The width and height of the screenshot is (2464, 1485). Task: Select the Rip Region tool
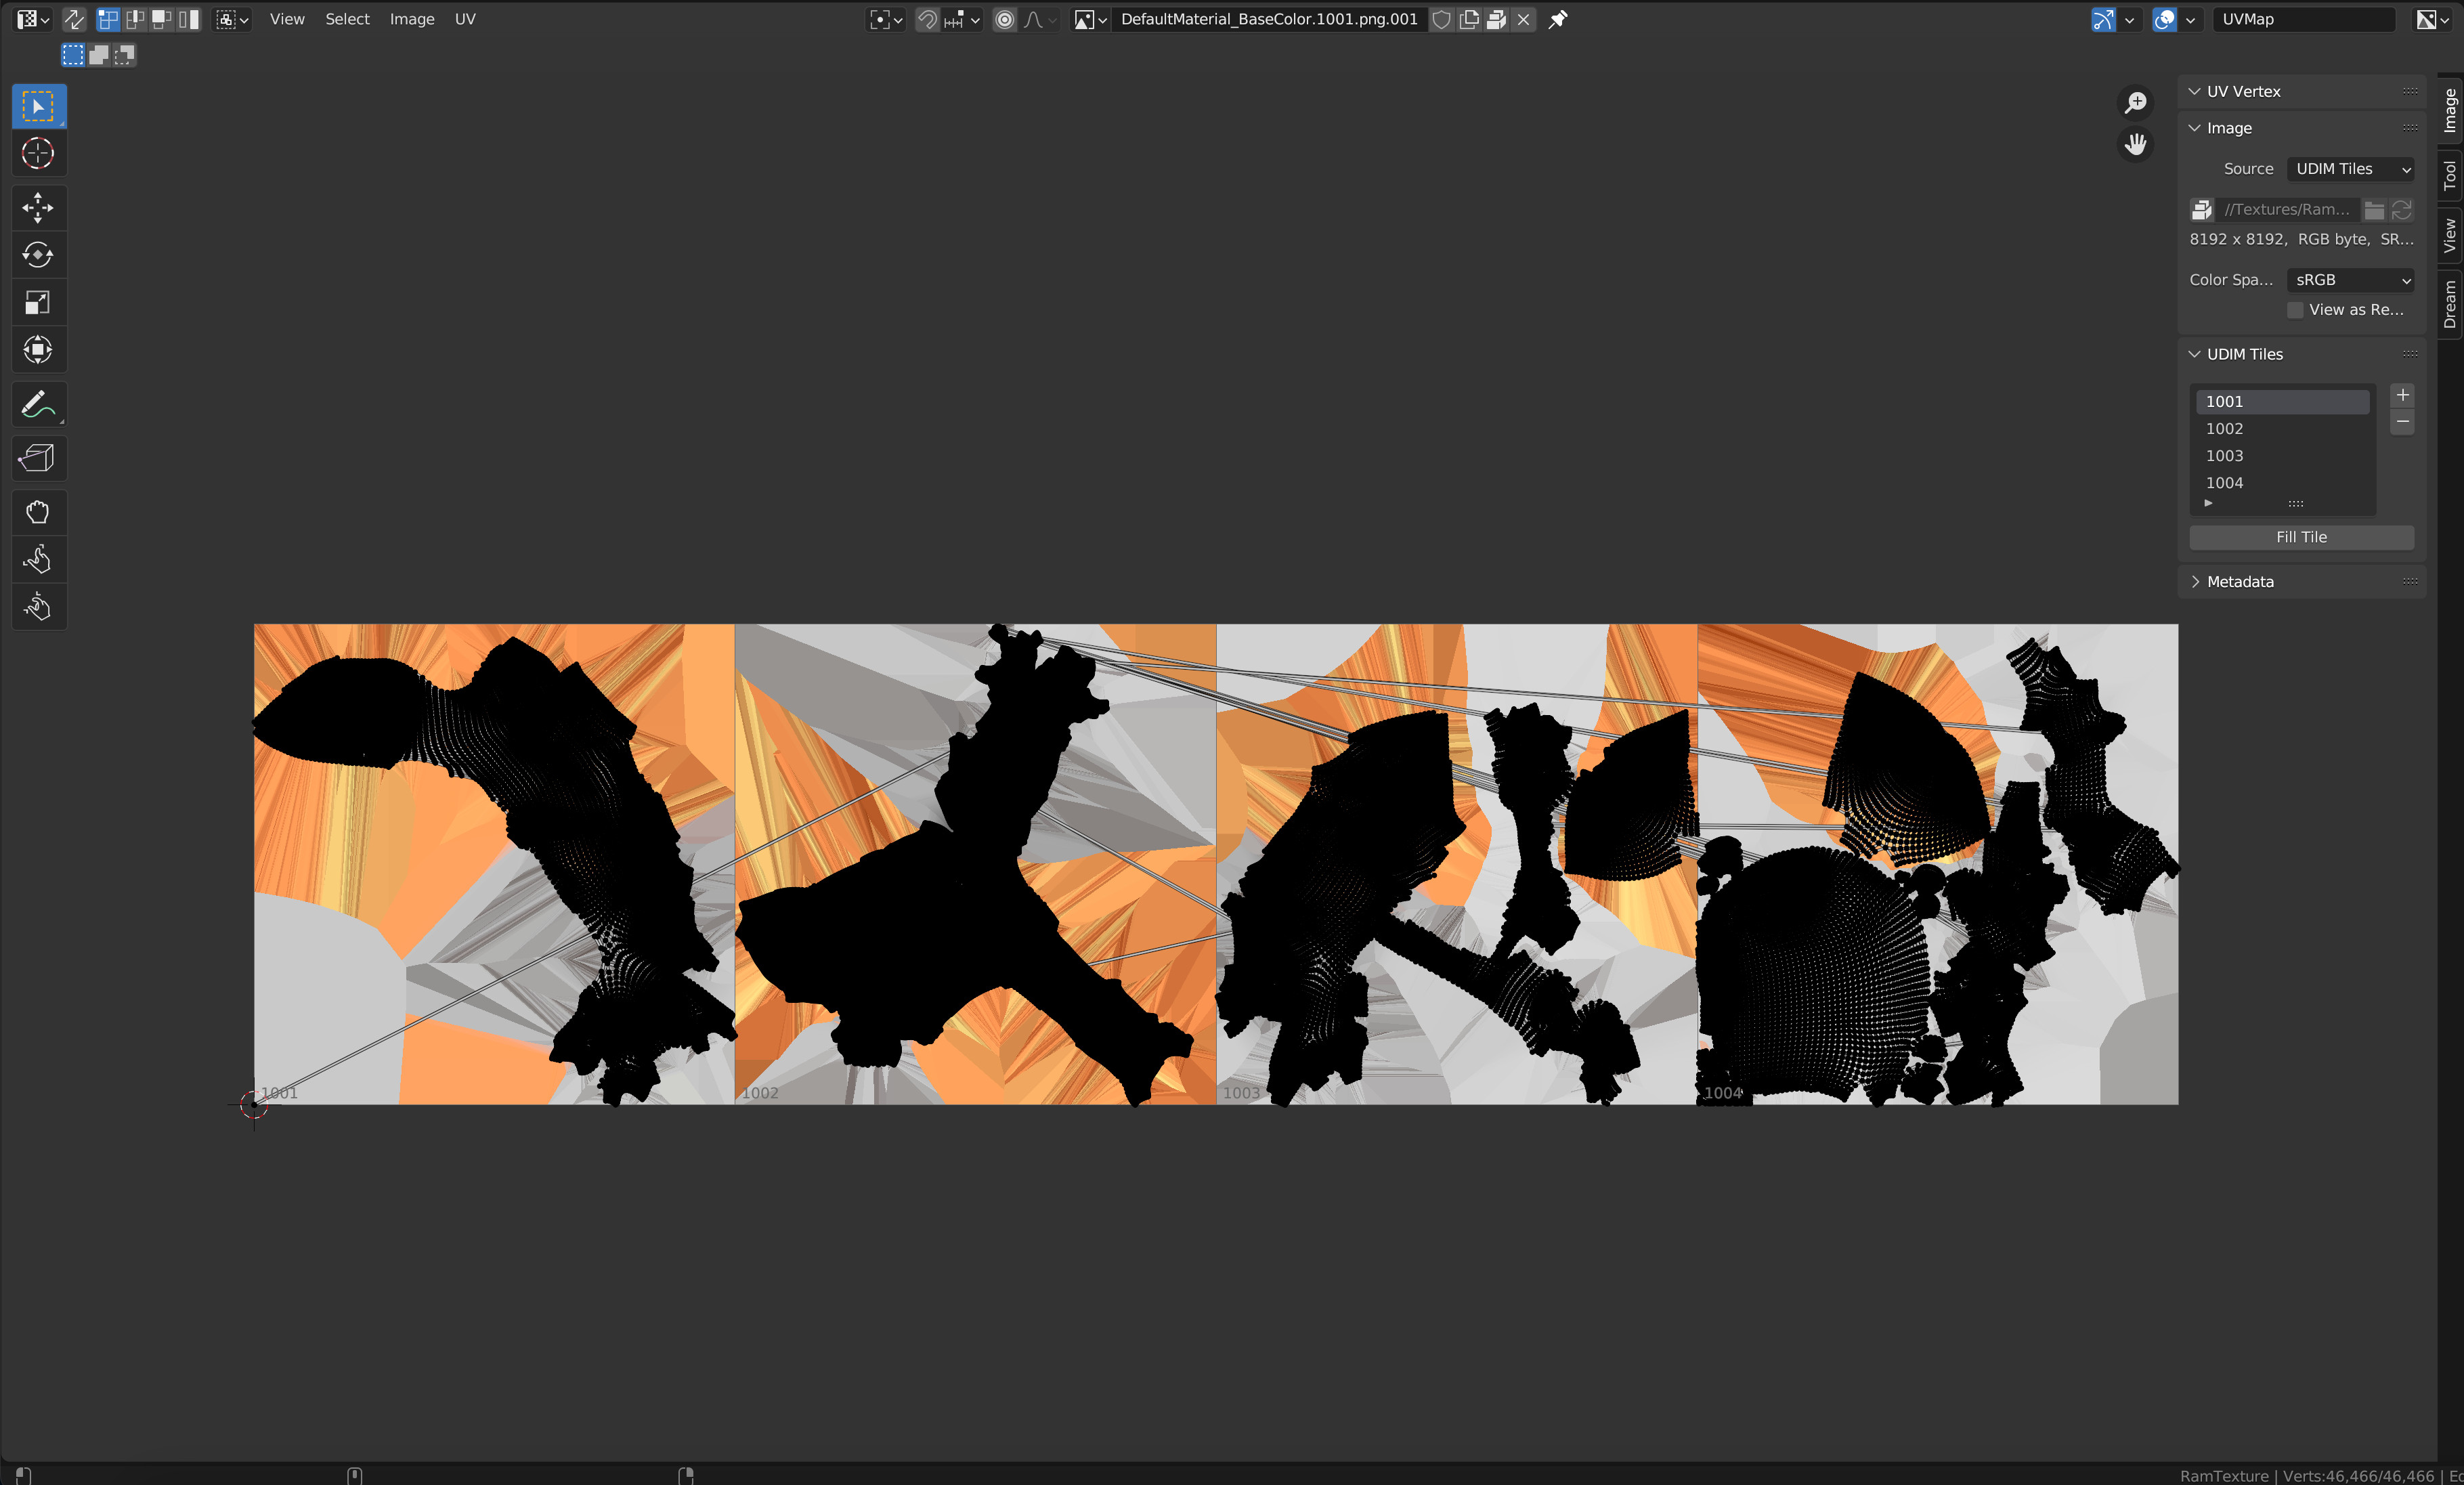(38, 459)
